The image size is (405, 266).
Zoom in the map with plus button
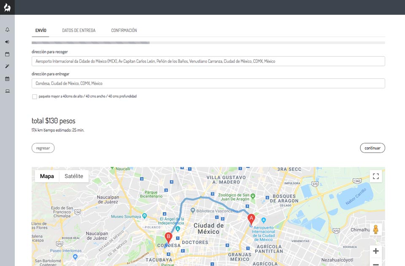pos(376,251)
